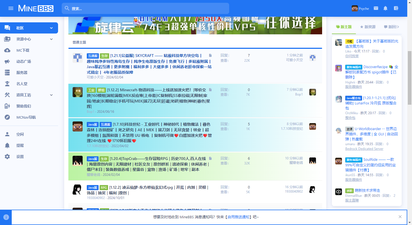Open 动态广场 in sidebar menu

pos(24,61)
